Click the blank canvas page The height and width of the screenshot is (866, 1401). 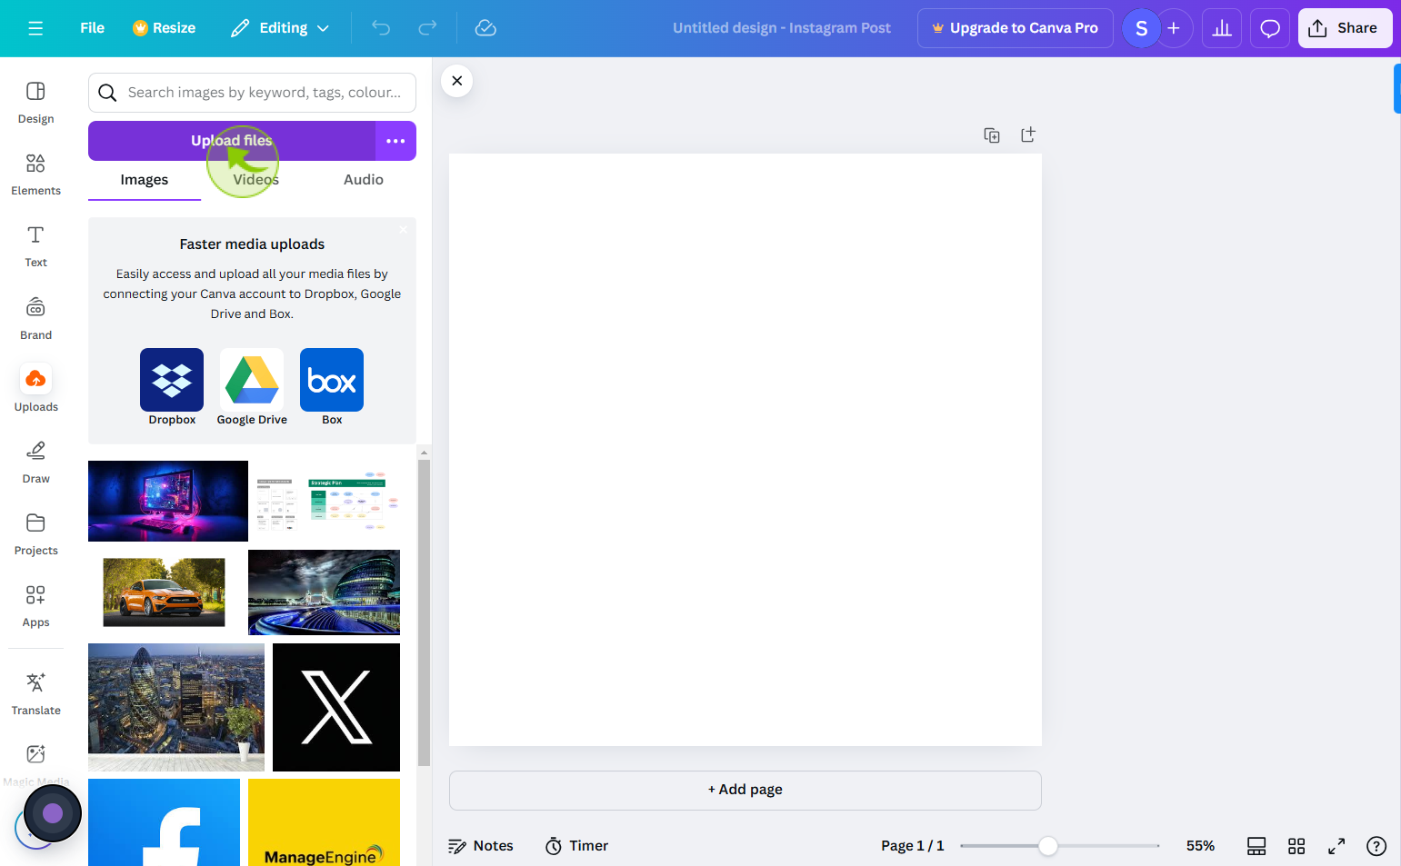[746, 450]
